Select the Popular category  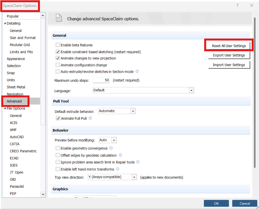(13, 16)
